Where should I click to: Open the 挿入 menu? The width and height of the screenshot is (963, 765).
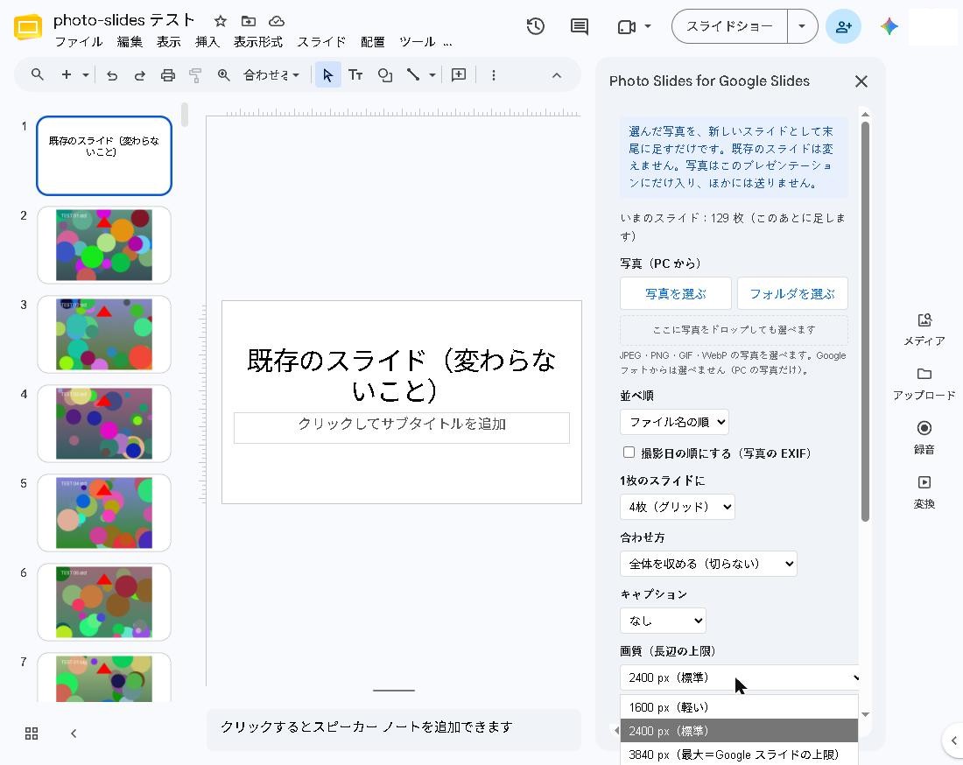pos(207,42)
